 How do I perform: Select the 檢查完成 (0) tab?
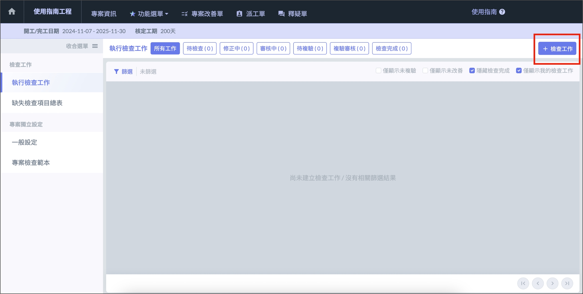click(x=391, y=48)
